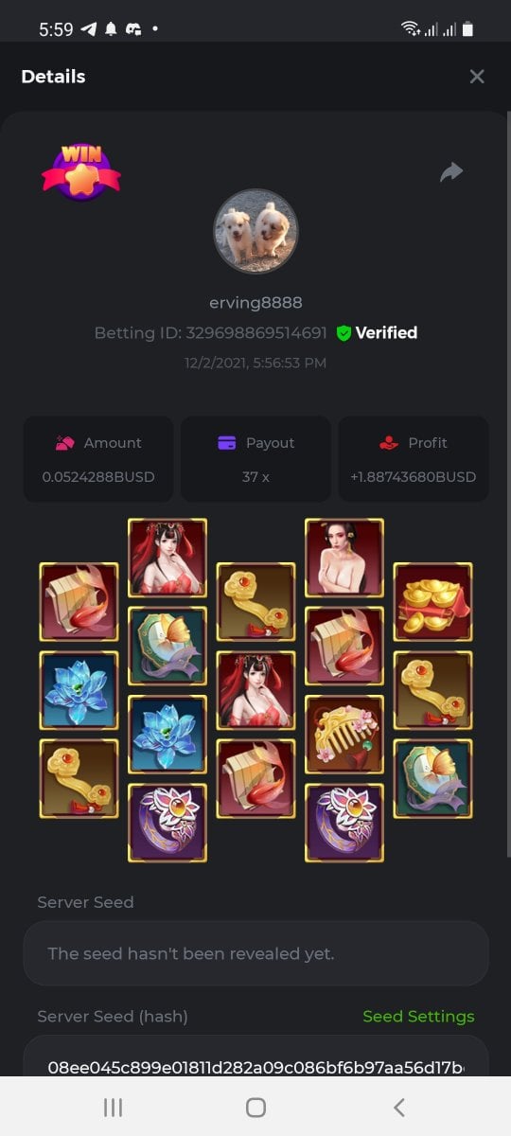This screenshot has height=1136, width=511.
Task: Open Seed Settings link
Action: tap(418, 1016)
